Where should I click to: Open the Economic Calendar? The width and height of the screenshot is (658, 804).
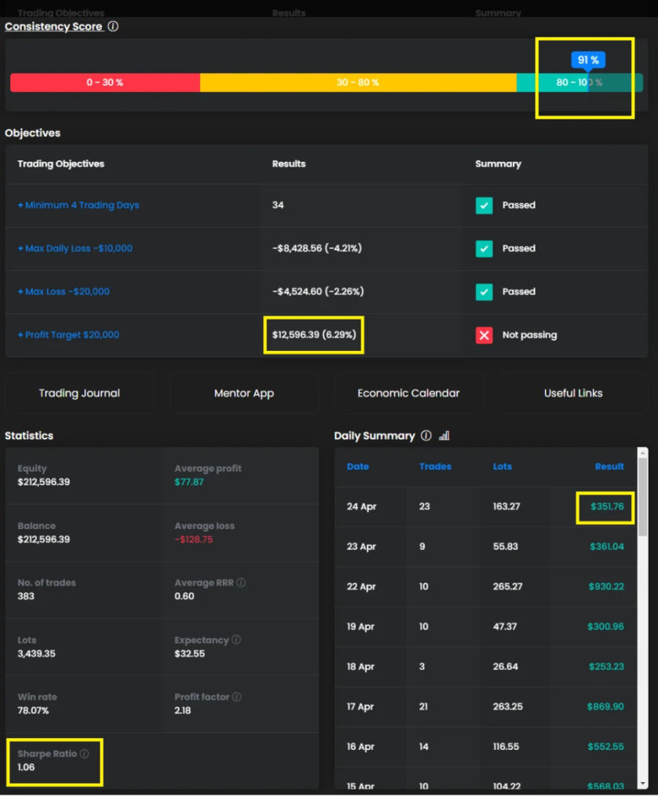[x=408, y=393]
